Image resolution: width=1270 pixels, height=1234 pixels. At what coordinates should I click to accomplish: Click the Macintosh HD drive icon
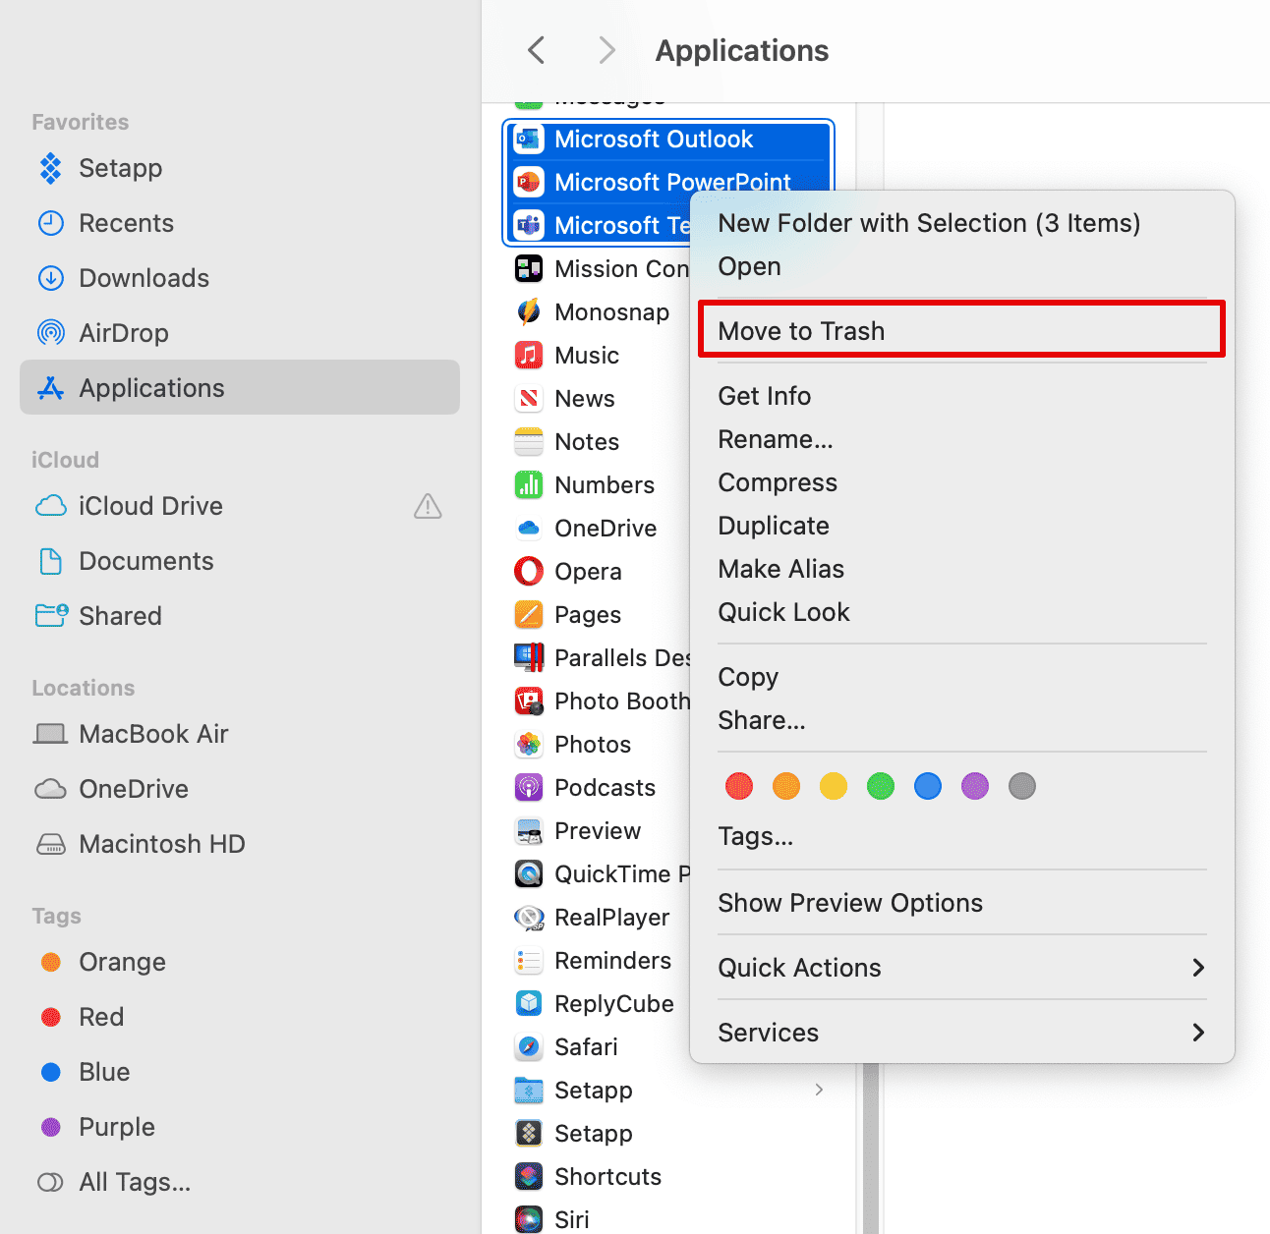(50, 844)
